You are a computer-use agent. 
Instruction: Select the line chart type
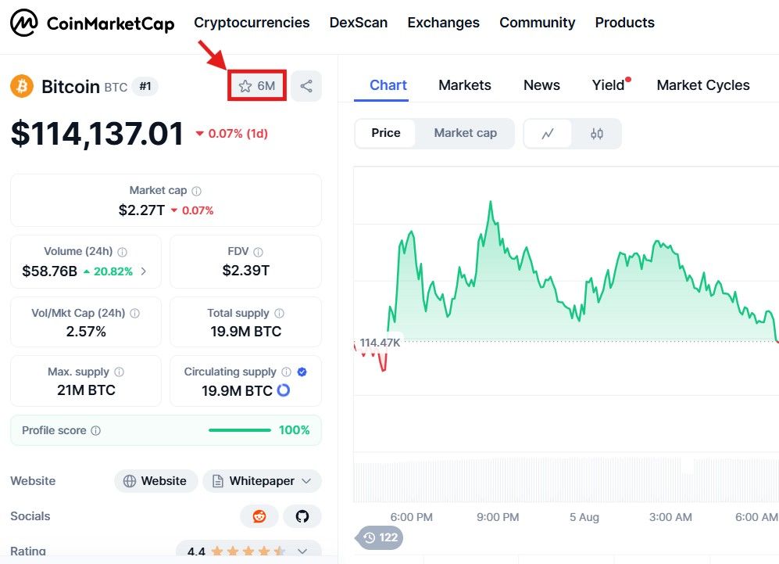(x=548, y=134)
